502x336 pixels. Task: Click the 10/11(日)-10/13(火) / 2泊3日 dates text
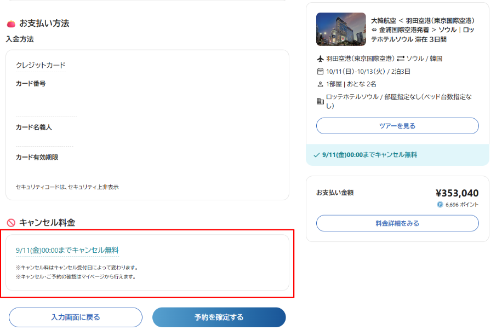pos(368,72)
